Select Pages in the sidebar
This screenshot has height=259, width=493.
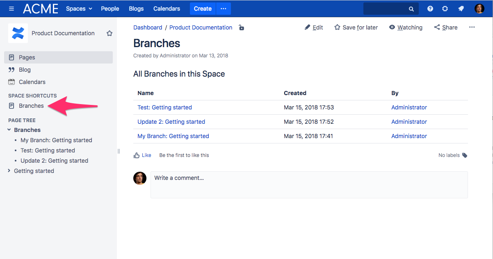pyautogui.click(x=59, y=57)
